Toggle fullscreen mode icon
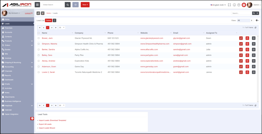Screen dimensions: 262x134 [x=229, y=5]
